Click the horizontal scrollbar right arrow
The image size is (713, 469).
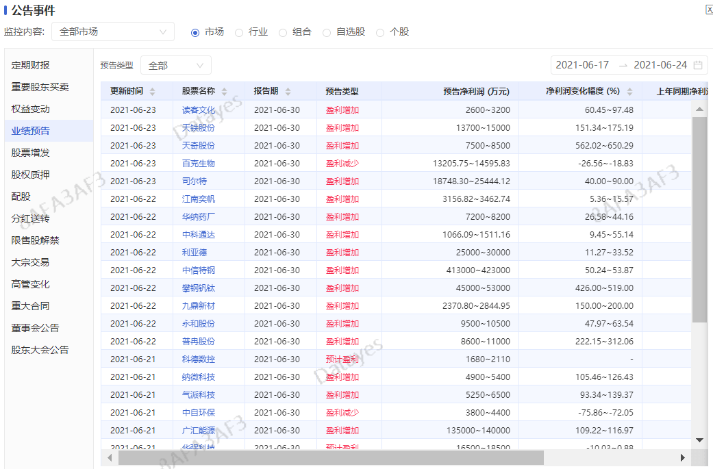tap(682, 457)
